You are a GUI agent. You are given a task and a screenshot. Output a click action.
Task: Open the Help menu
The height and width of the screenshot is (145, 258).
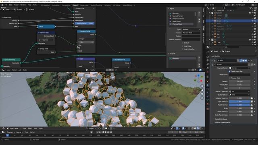(x=29, y=5)
